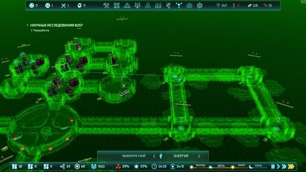The width and height of the screenshot is (306, 172).
Task: Select the connection node under the cursor
Action: coord(175,76)
